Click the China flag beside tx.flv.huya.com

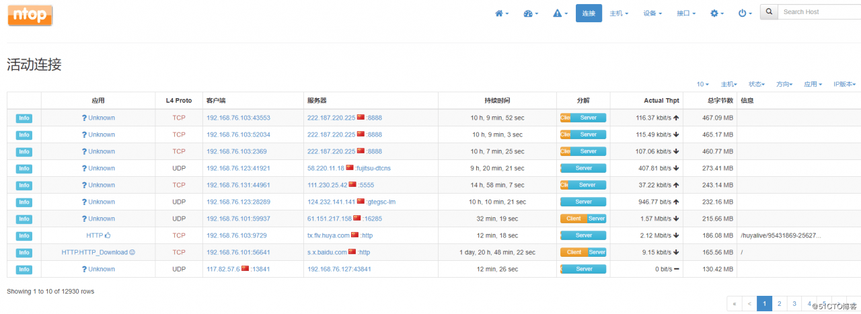[355, 235]
